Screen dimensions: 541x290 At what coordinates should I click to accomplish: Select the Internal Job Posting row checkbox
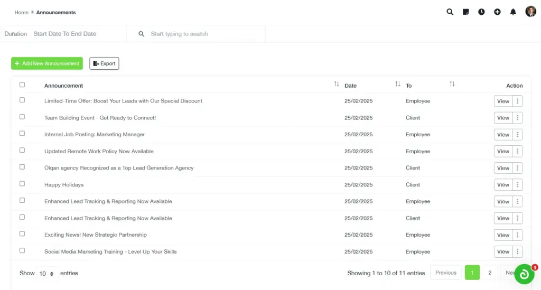[22, 134]
